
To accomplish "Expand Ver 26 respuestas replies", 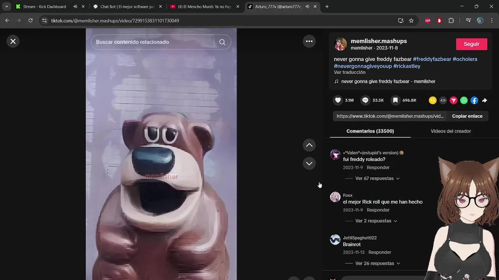I will 377,263.
